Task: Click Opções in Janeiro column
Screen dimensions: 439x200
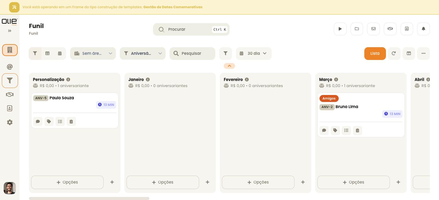Action: click(x=163, y=182)
